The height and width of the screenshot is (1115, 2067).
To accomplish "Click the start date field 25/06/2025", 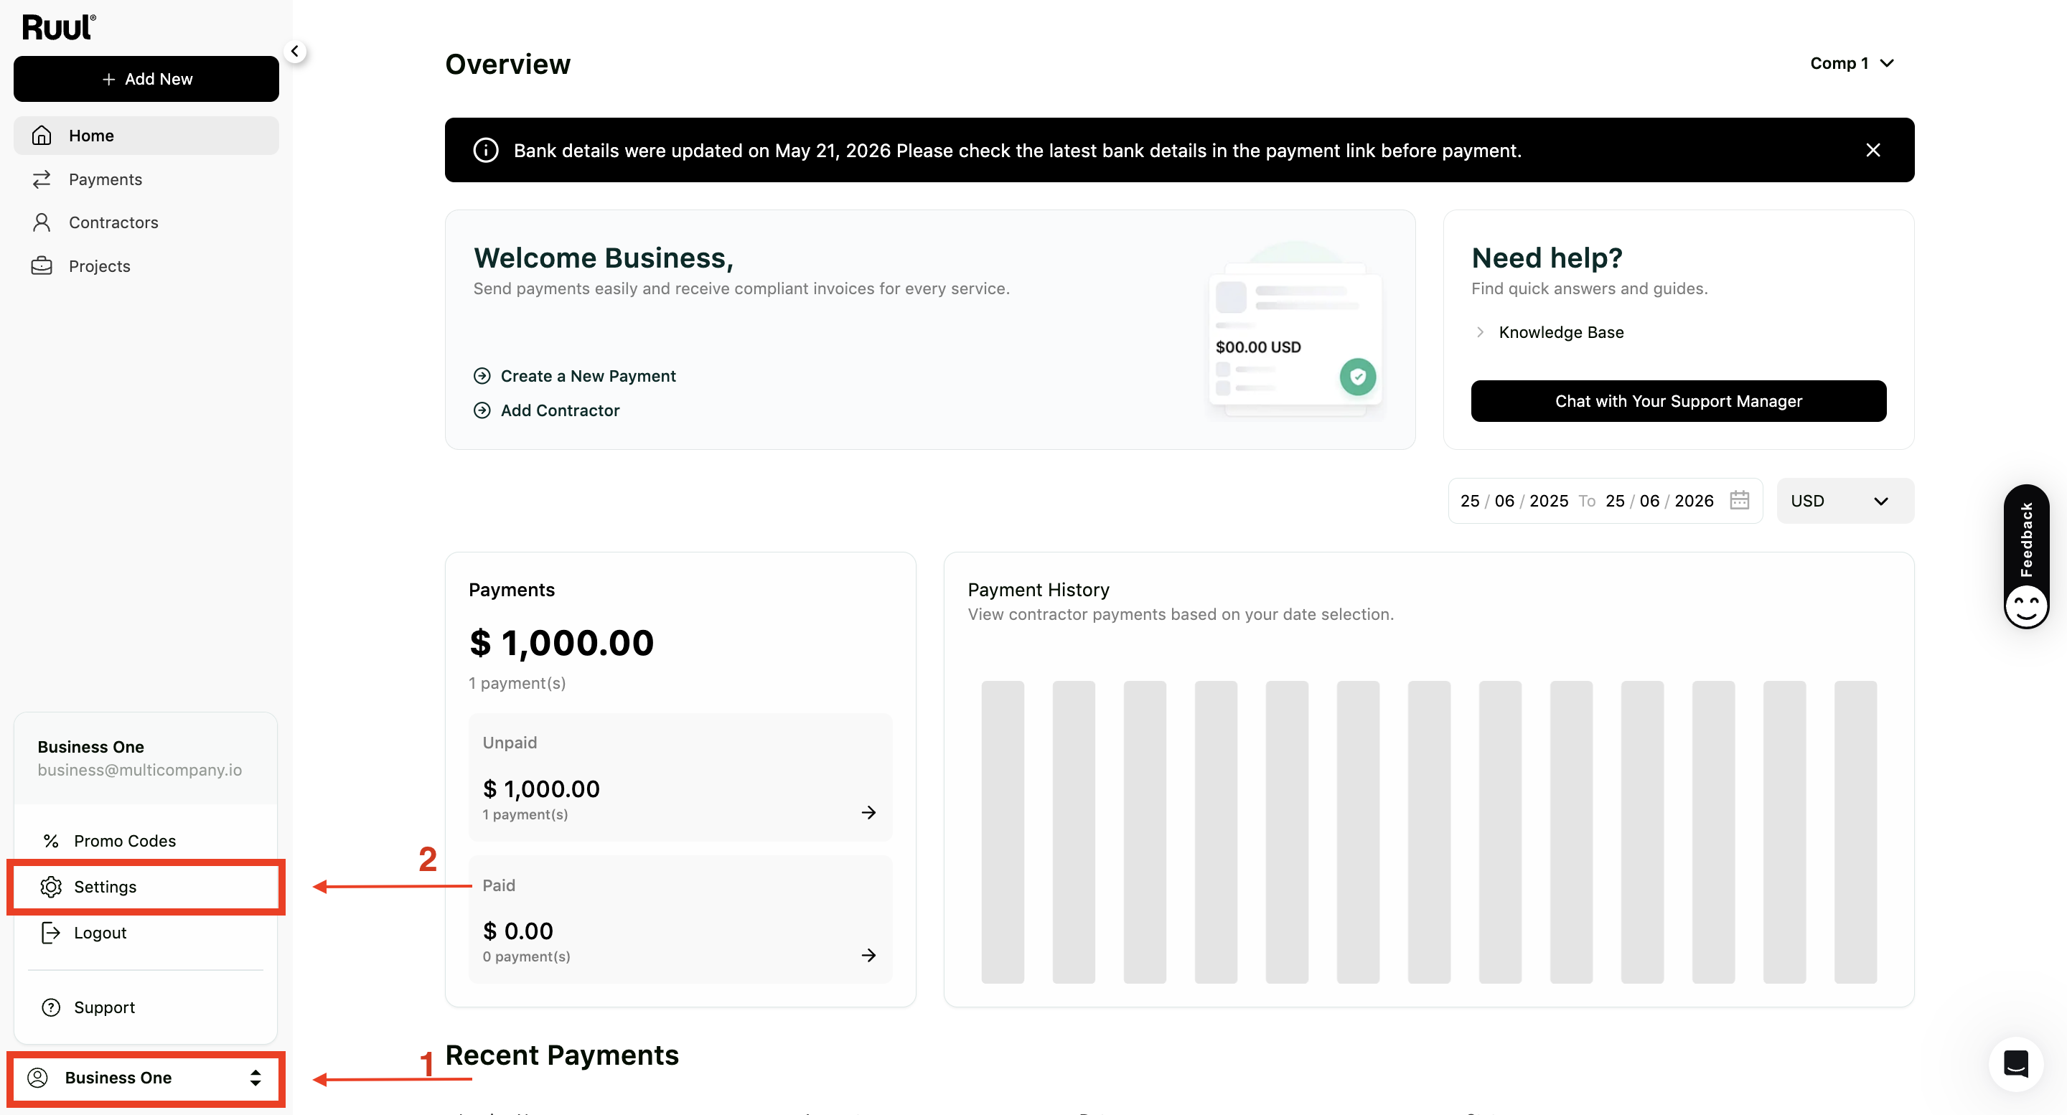I will pos(1514,501).
